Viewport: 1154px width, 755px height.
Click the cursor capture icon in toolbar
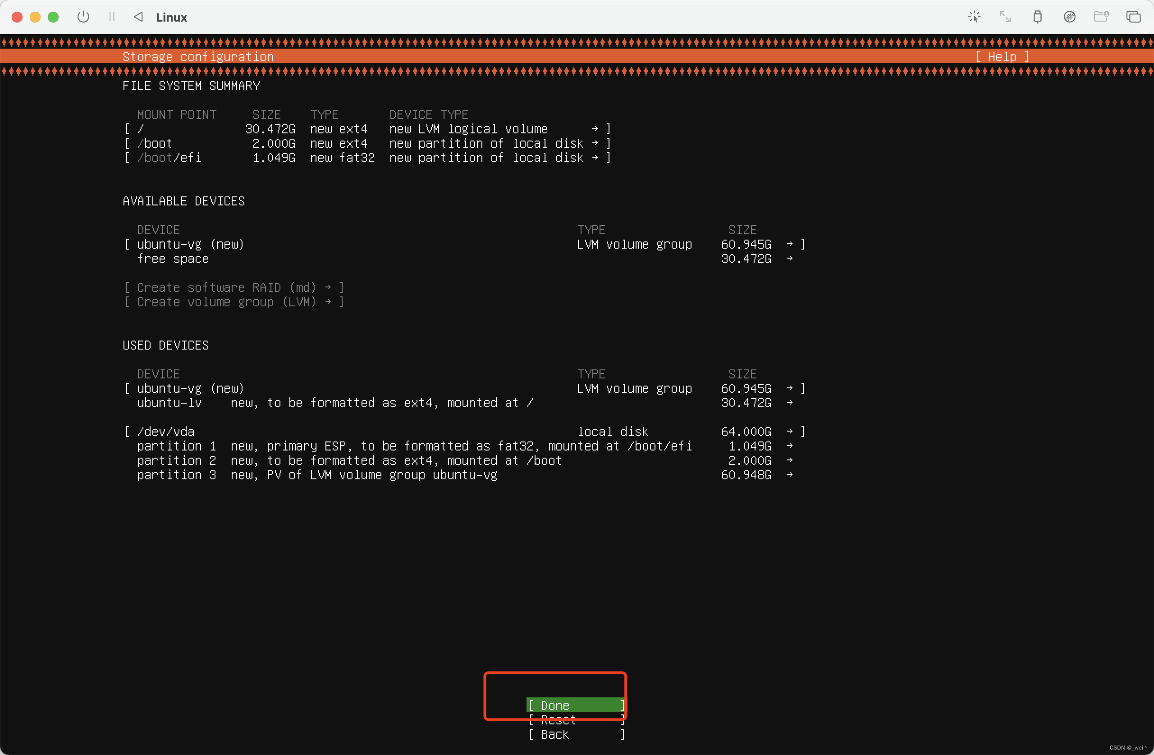[974, 17]
